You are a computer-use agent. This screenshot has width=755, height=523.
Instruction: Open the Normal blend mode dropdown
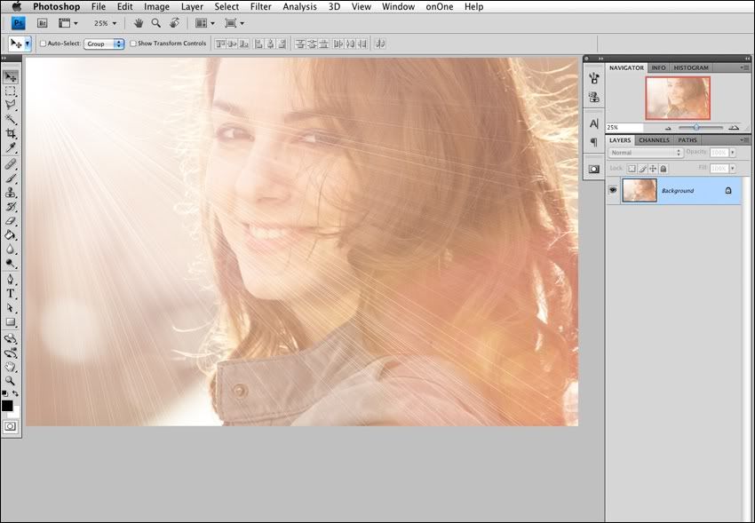646,153
